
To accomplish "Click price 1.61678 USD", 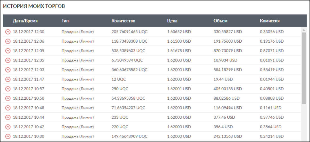I will (x=179, y=51).
